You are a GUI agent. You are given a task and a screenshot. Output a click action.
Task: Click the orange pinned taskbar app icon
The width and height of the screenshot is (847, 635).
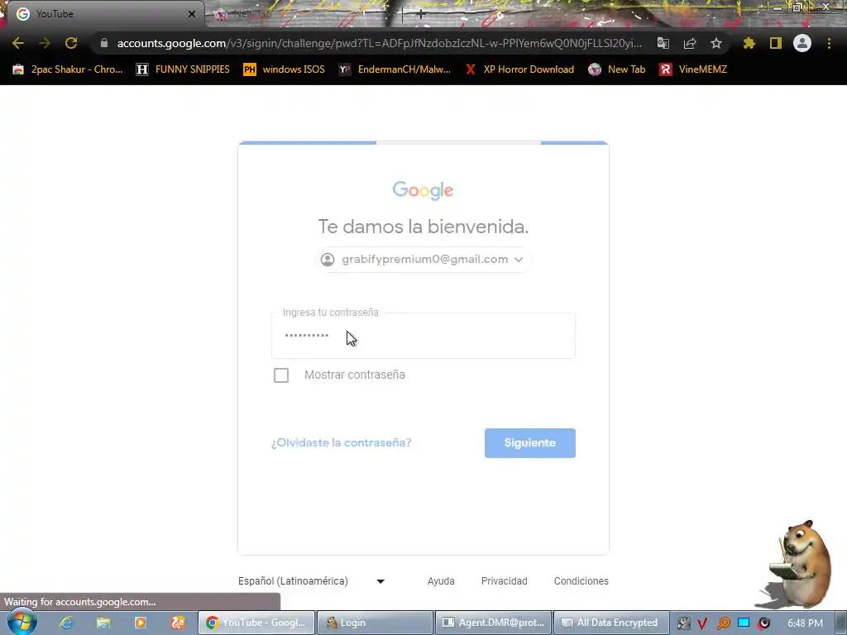coord(178,623)
